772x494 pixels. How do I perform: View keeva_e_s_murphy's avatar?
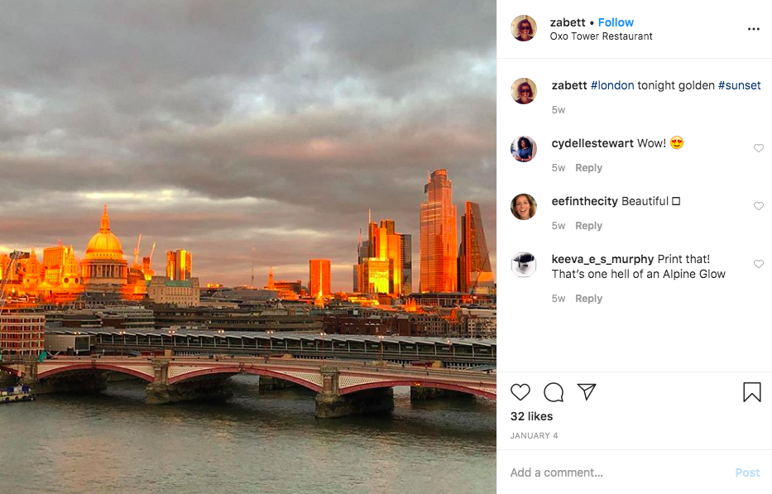coord(524,265)
